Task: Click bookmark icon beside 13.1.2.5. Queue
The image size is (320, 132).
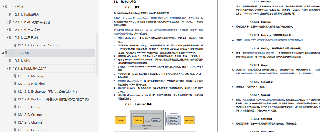Action: [15, 107]
